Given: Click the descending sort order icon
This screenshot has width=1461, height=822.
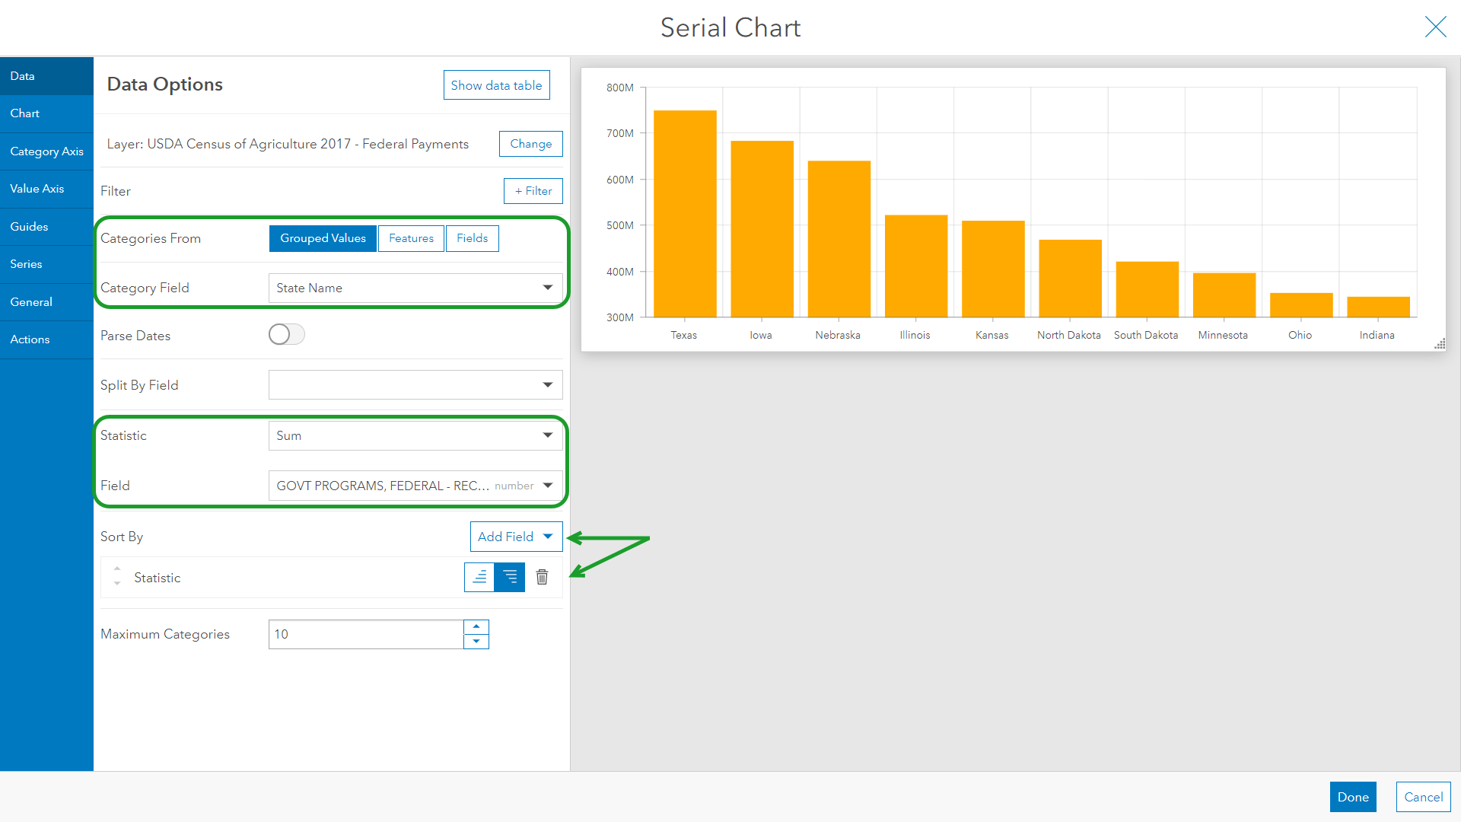Looking at the screenshot, I should point(510,578).
